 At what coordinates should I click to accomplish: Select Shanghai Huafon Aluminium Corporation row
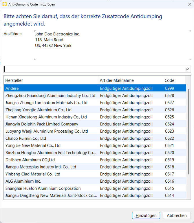(95, 188)
